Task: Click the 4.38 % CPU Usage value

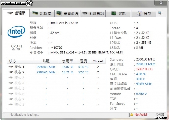Action: (141, 74)
